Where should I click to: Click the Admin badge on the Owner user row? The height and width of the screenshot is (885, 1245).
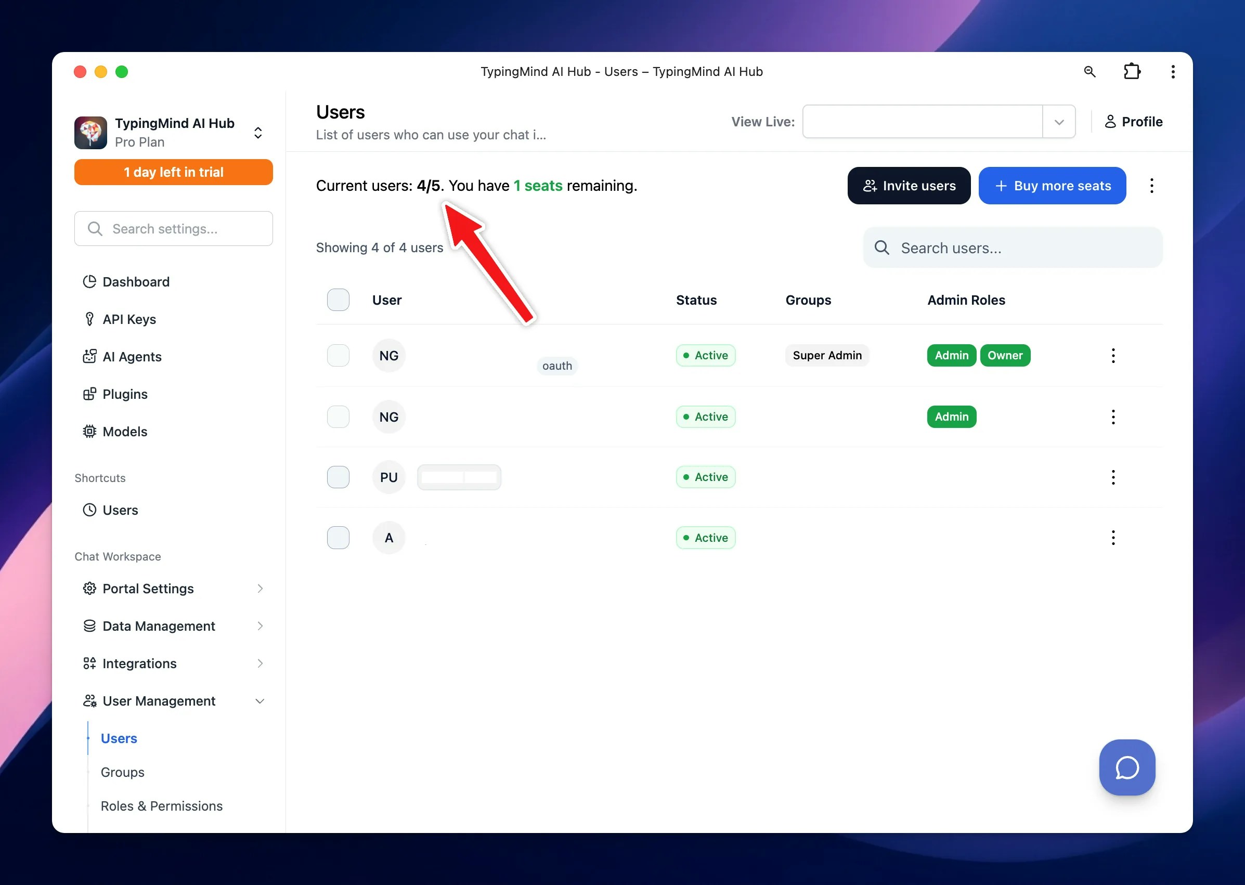[x=951, y=355]
